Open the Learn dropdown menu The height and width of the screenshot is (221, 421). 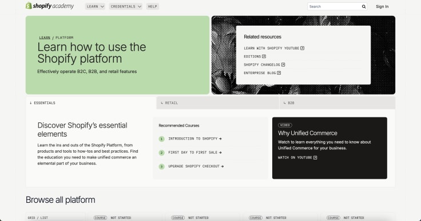pos(95,6)
